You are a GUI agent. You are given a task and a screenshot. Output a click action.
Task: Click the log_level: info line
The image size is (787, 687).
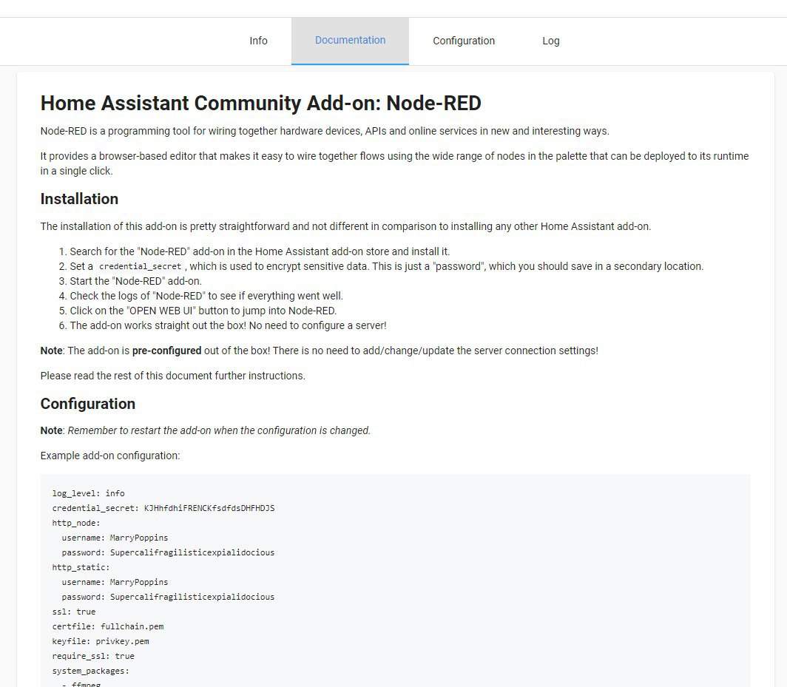(x=88, y=493)
